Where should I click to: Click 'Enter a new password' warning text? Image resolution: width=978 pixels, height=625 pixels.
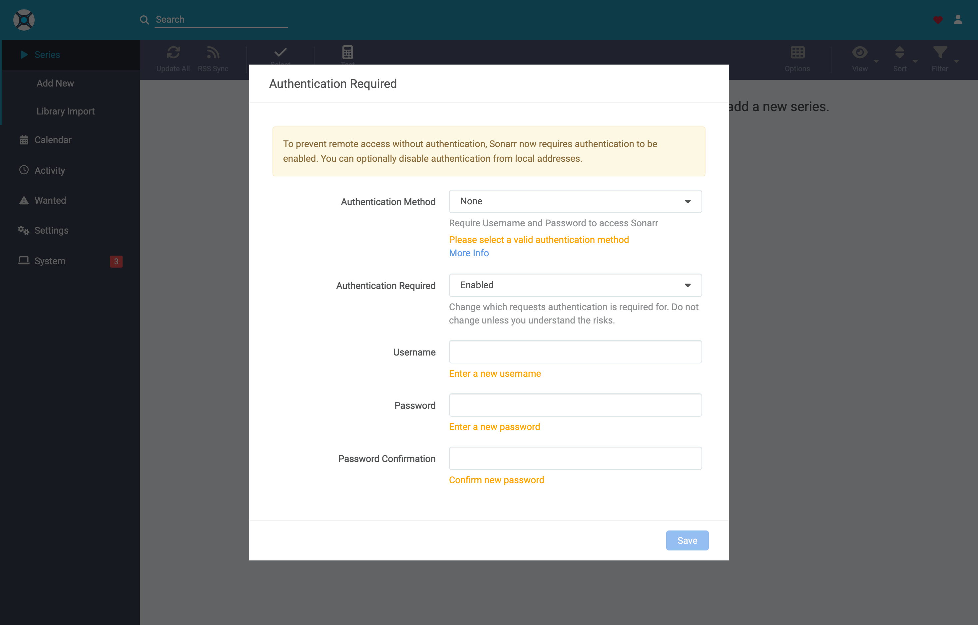pos(494,427)
